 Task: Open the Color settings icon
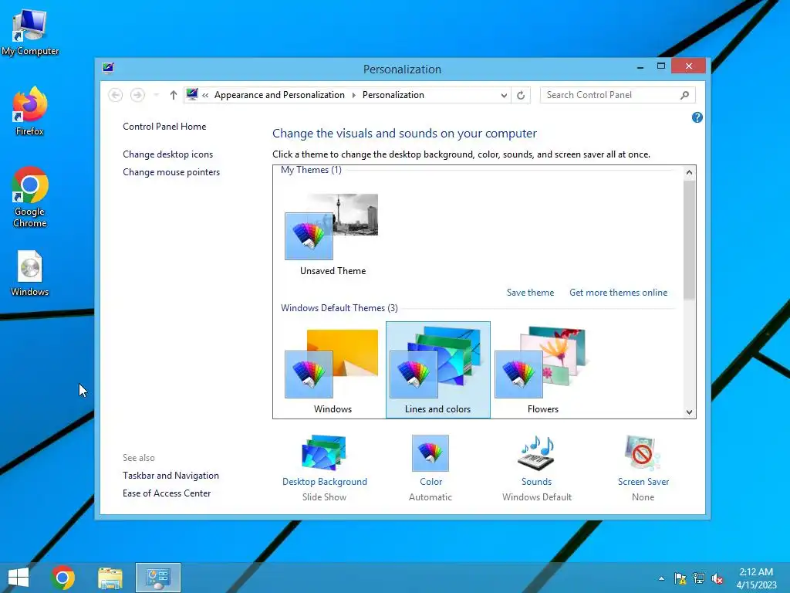430,452
